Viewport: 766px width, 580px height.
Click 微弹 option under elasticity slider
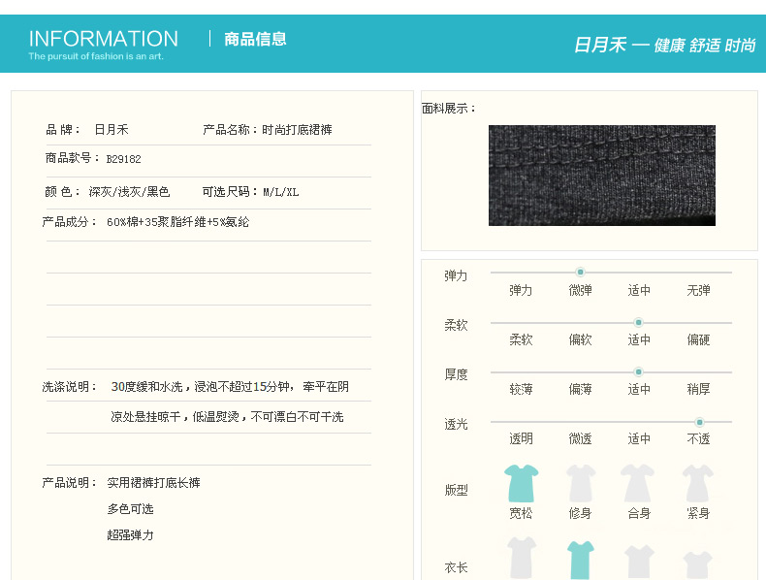tap(581, 291)
